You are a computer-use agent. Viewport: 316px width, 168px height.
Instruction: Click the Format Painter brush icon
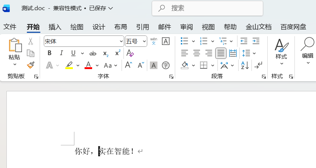(31, 65)
